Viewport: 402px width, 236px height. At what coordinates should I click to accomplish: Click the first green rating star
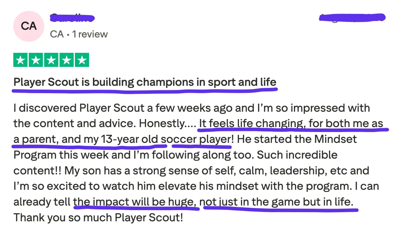pos(20,60)
